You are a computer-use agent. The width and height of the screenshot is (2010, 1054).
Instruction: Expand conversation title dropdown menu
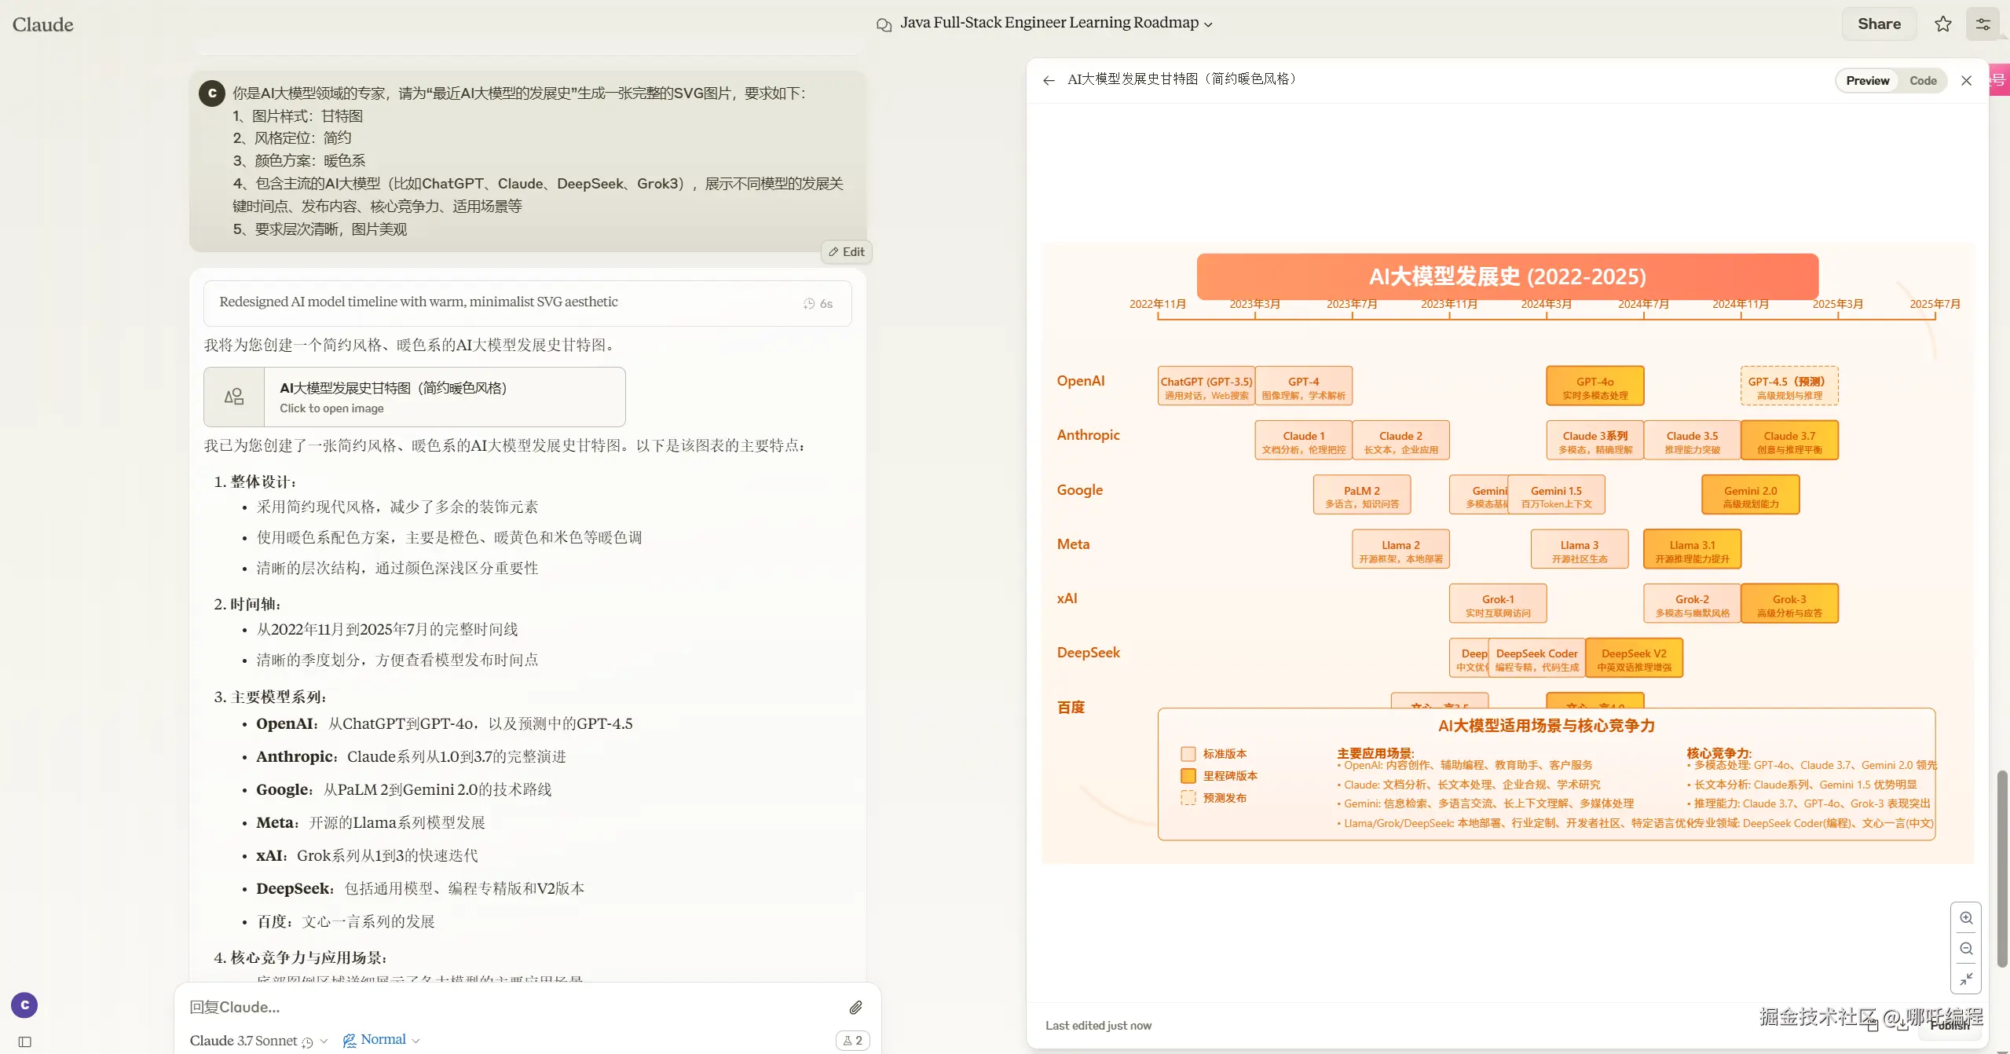click(x=1208, y=24)
